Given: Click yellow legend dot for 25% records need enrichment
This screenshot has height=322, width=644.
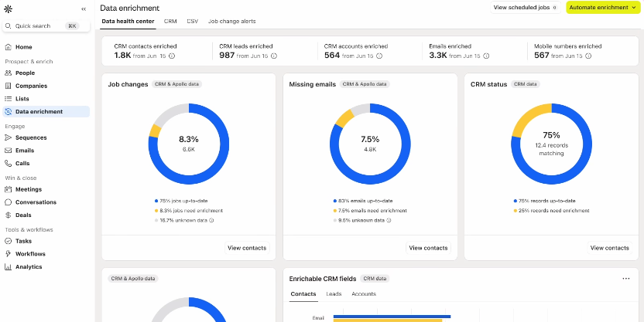Looking at the screenshot, I should 516,211.
